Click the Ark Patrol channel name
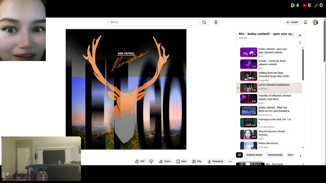This screenshot has height=183, width=326. 263,89
